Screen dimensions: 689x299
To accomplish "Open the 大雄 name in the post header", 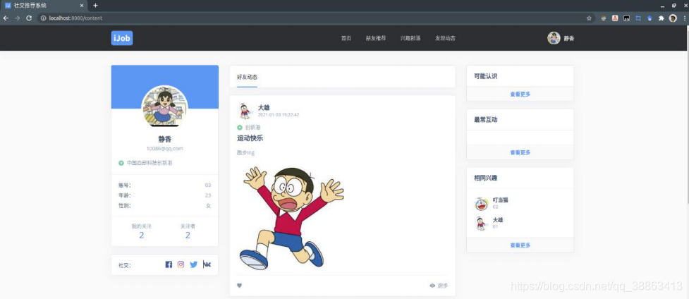I will [x=264, y=108].
